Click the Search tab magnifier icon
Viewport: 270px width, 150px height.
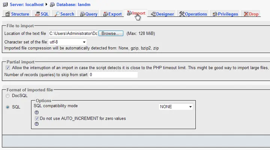(x=57, y=14)
